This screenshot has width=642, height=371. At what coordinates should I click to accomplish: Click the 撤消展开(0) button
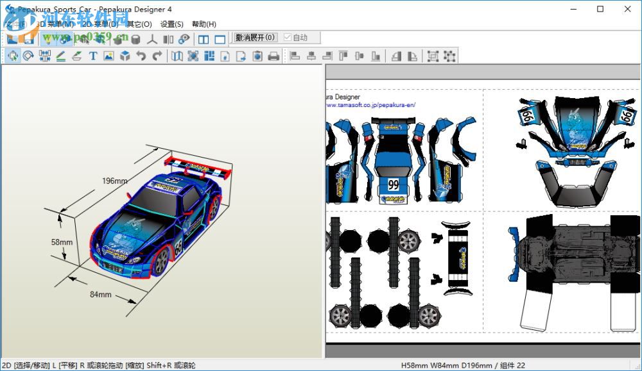coord(256,38)
